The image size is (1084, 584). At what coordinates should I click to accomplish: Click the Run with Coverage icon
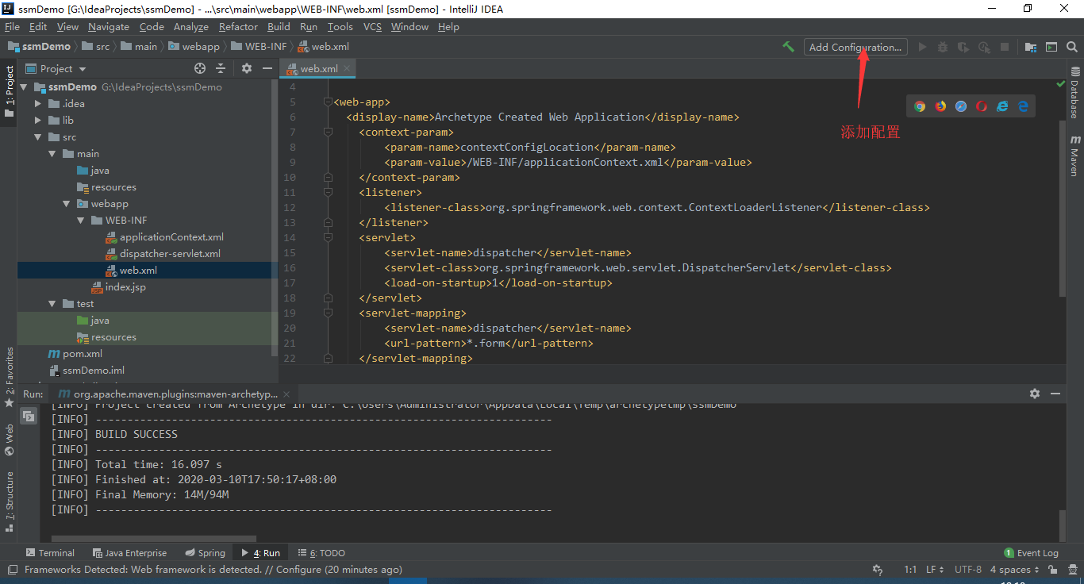(963, 47)
